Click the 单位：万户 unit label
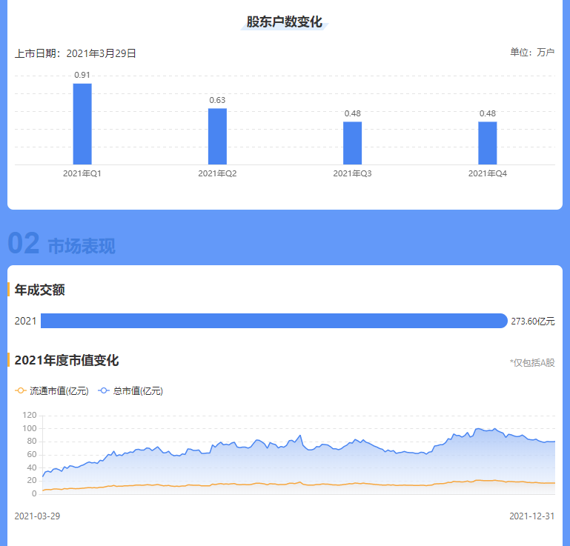Screen dimensions: 570x546 pos(532,53)
